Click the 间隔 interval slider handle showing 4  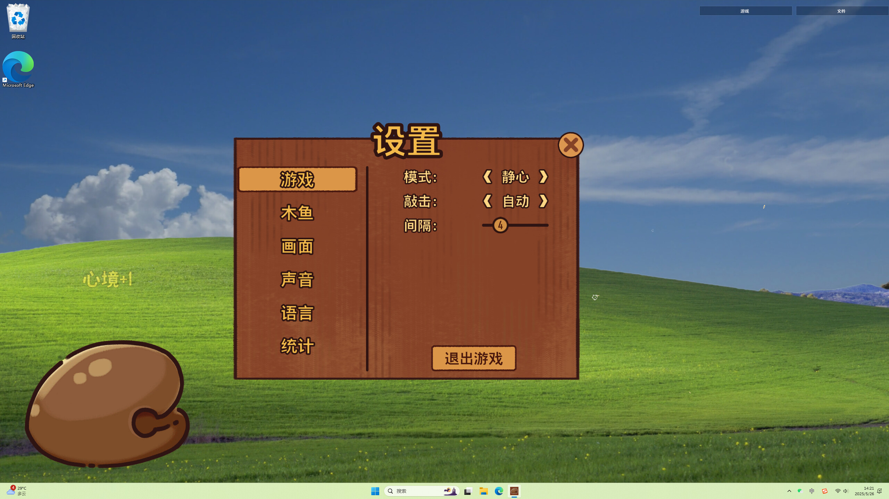coord(500,225)
